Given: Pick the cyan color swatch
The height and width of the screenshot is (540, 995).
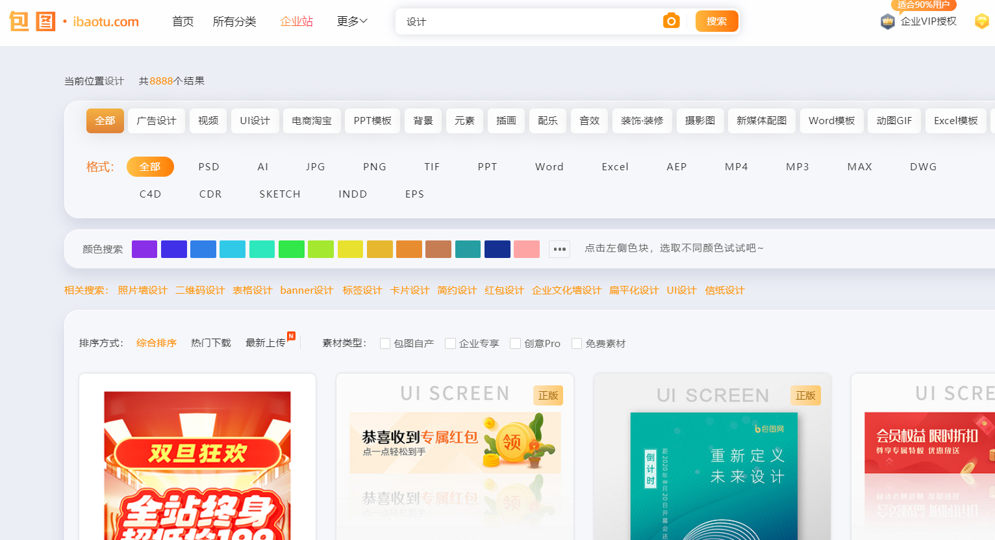Looking at the screenshot, I should [233, 249].
